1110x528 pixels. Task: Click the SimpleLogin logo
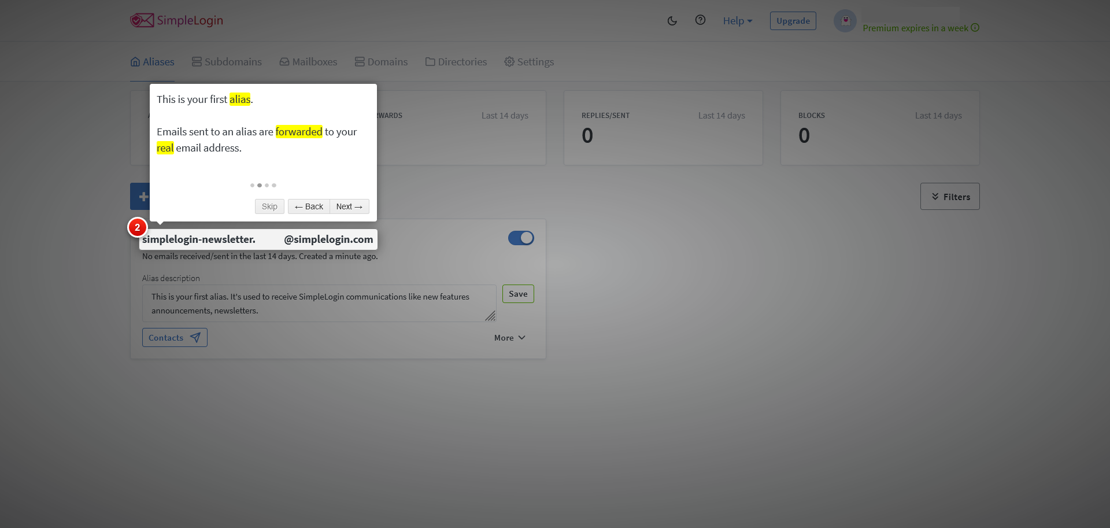[x=176, y=20]
